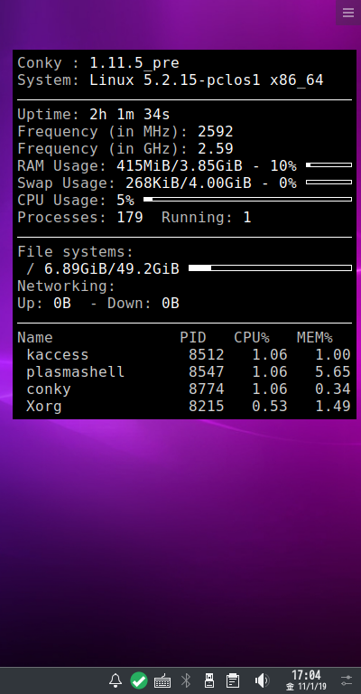The height and width of the screenshot is (694, 361).
Task: Click the GHz frequency value 2.59
Action: pos(215,149)
